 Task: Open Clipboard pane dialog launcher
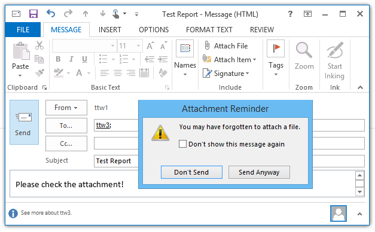coord(44,87)
